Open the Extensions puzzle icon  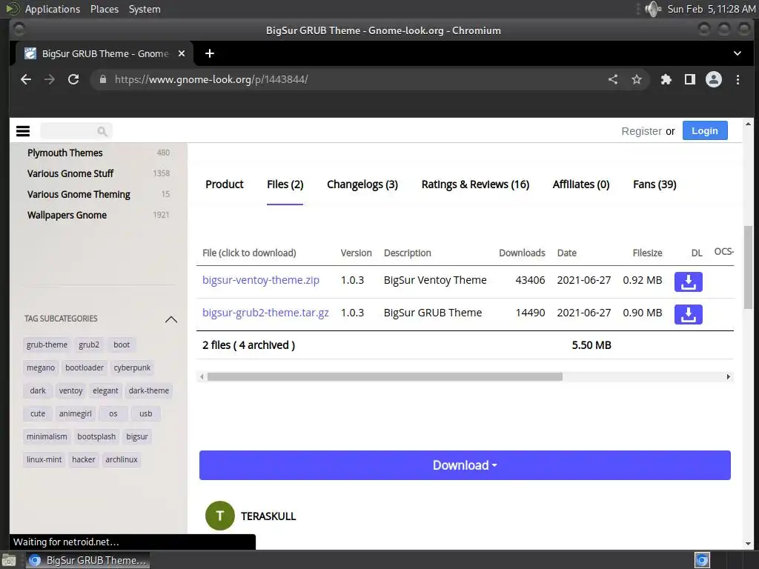tap(666, 79)
